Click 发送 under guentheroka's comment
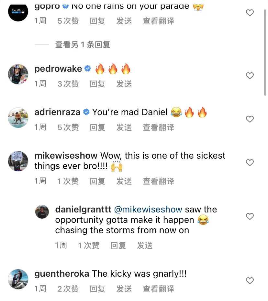 point(124,289)
